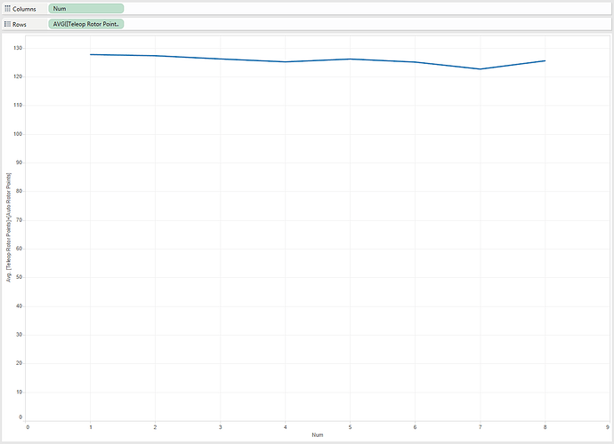
Task: Click y-axis tick label 70
Action: pos(19,219)
